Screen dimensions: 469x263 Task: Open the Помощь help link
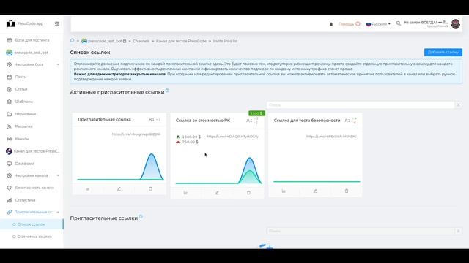pyautogui.click(x=349, y=24)
